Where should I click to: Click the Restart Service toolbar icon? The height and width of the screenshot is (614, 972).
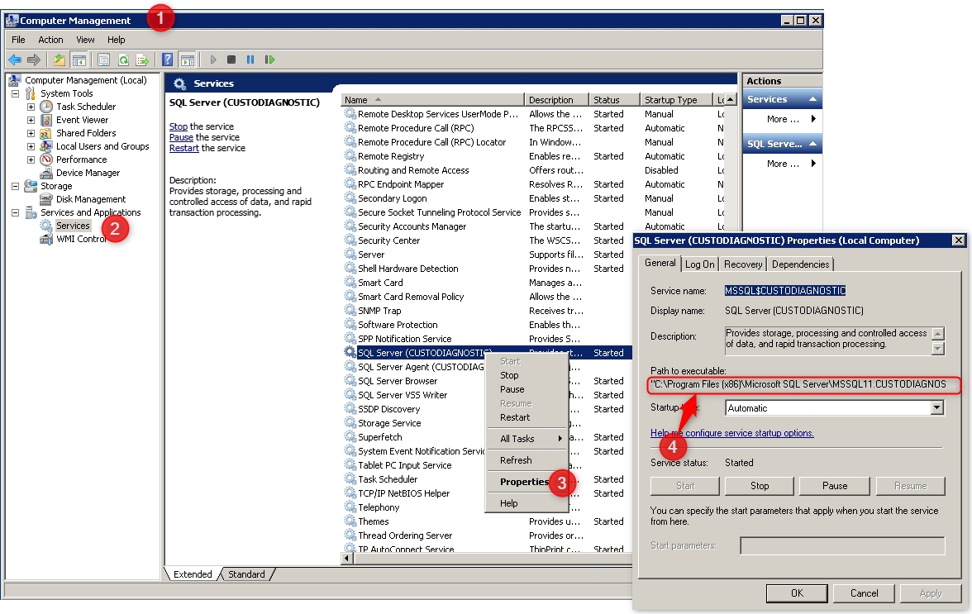point(269,59)
